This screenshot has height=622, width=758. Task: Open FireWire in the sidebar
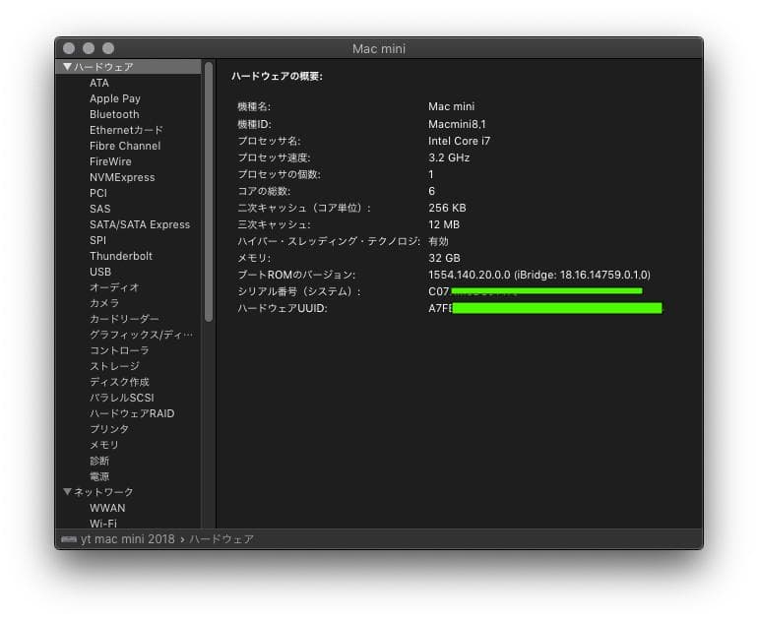(110, 161)
